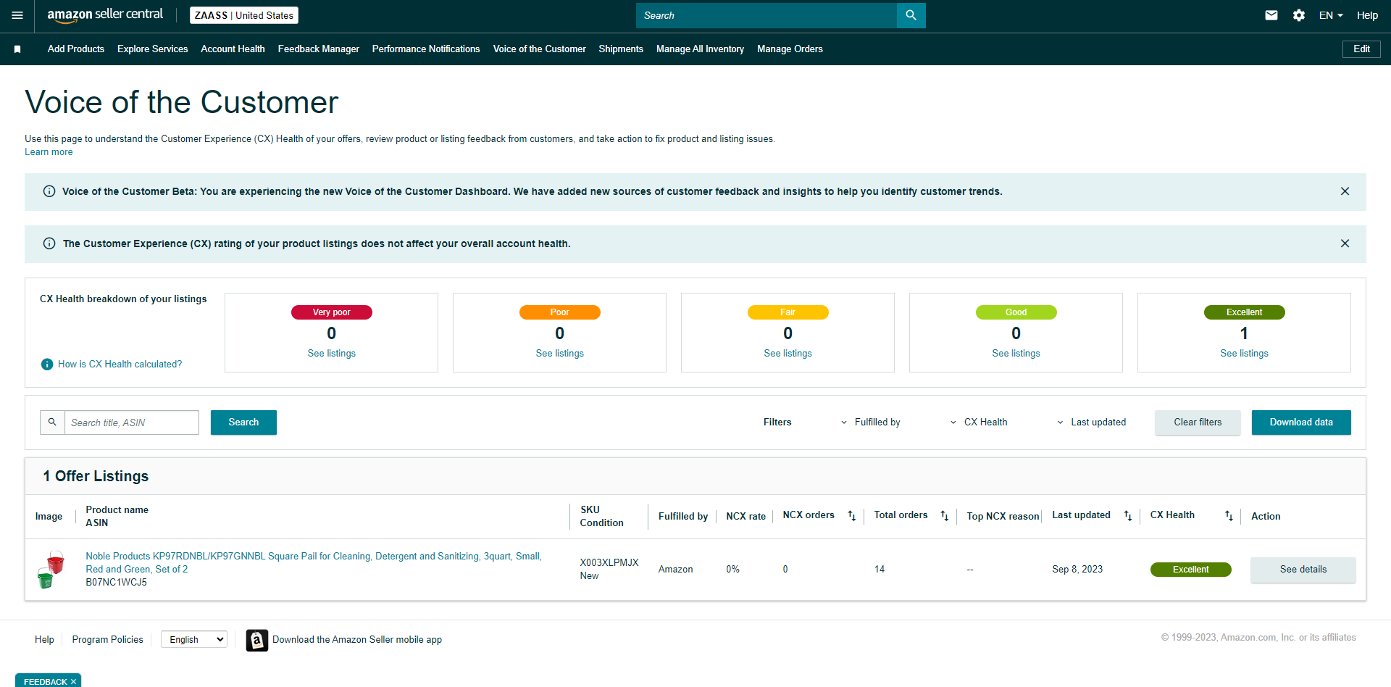The height and width of the screenshot is (687, 1391).
Task: Click Clear filters button
Action: tap(1198, 422)
